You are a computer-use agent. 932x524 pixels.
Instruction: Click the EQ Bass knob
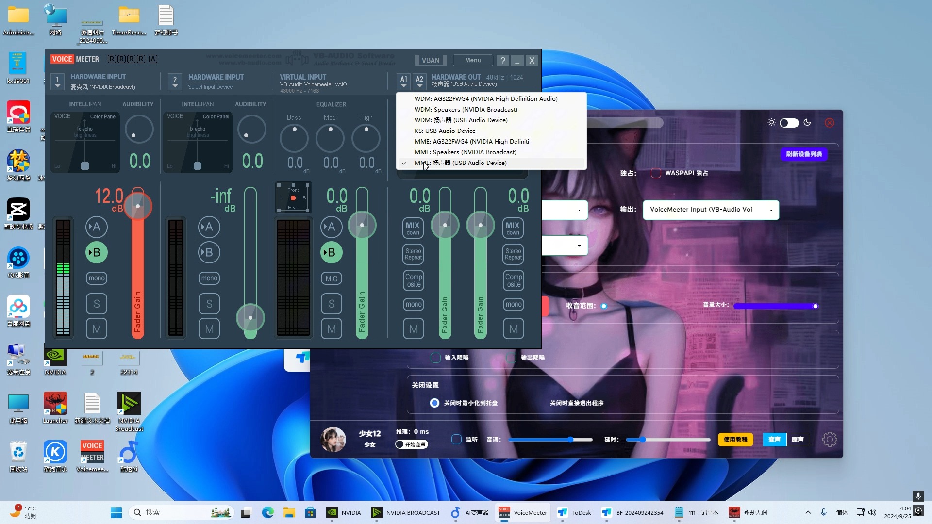tap(294, 138)
